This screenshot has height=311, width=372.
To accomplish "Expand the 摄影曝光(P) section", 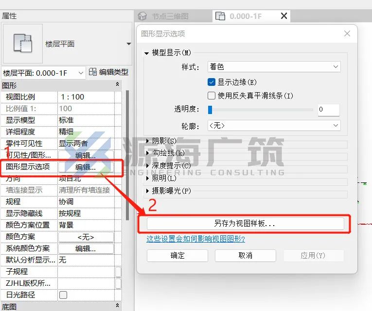I will [x=147, y=191].
